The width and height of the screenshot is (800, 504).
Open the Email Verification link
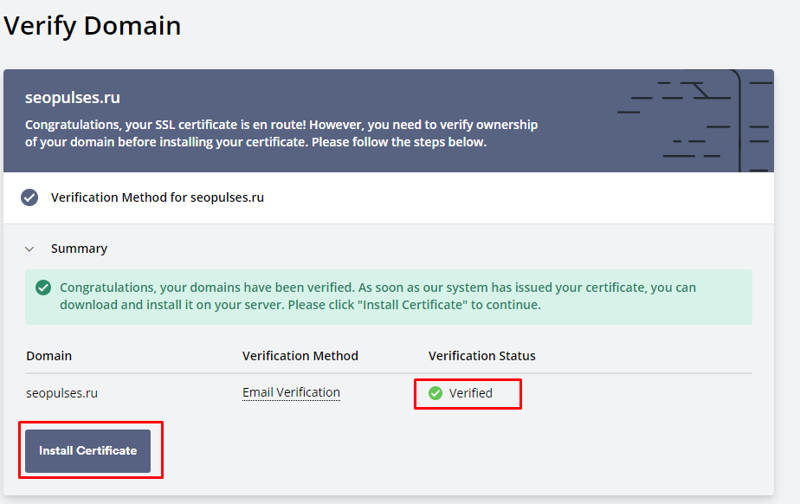point(291,392)
